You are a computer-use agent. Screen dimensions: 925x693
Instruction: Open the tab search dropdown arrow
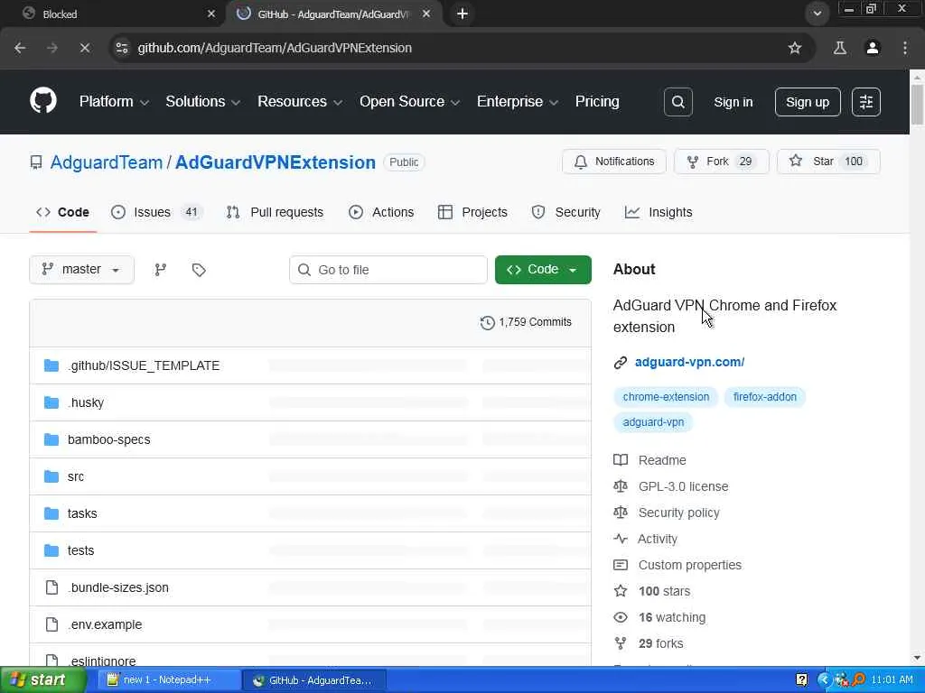click(817, 14)
